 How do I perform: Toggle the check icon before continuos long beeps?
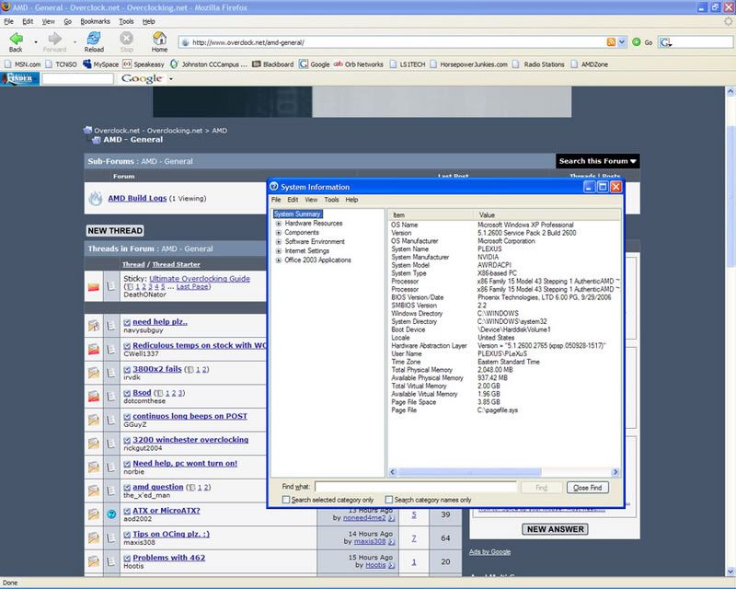(127, 417)
